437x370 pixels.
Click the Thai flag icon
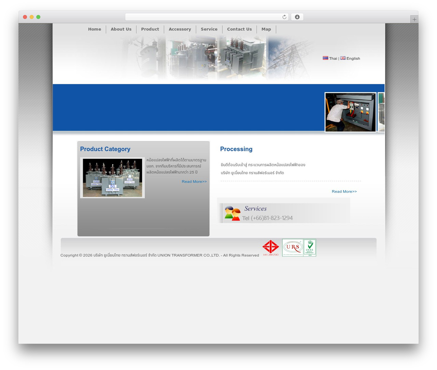pos(325,58)
